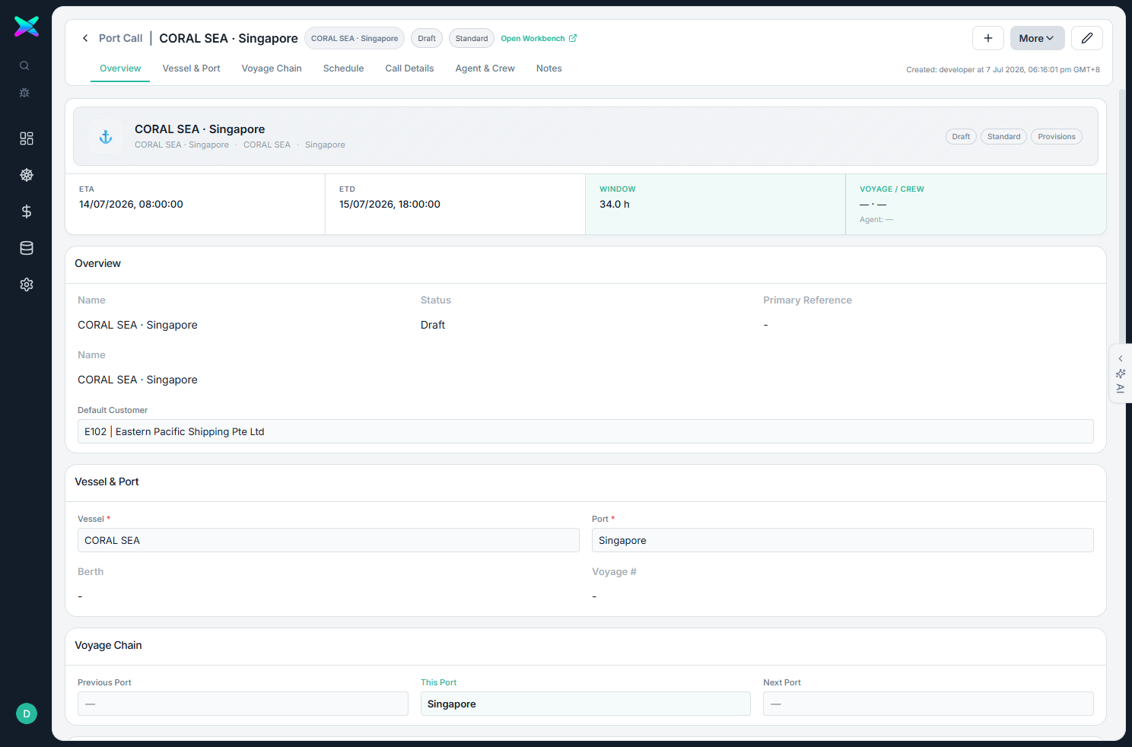The height and width of the screenshot is (747, 1132).
Task: Open the Schedule tab
Action: pos(343,68)
